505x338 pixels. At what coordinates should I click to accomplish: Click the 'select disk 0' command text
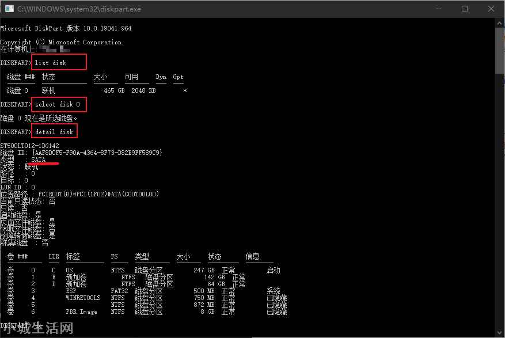(x=58, y=104)
